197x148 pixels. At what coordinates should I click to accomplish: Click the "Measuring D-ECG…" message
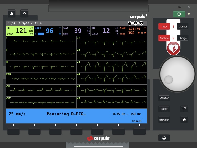[66, 114]
